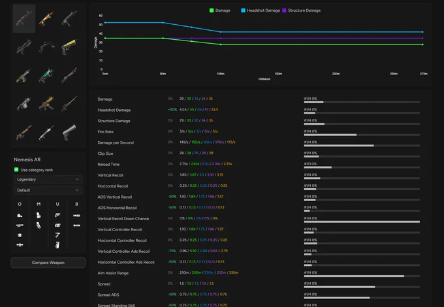This screenshot has width=444, height=307.
Task: Click the Compare Weapon button
Action: (x=48, y=263)
